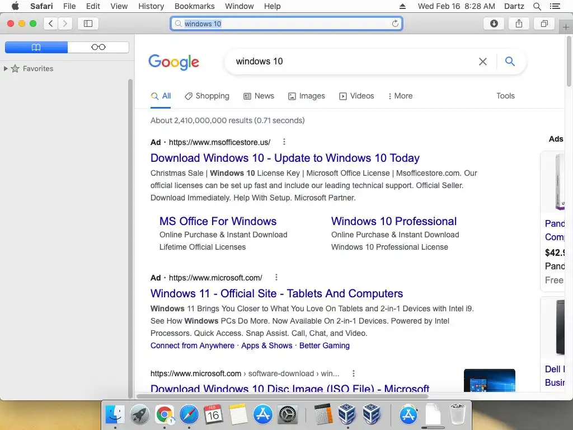Open the More search categories dropdown
This screenshot has height=430, width=573.
pyautogui.click(x=401, y=96)
